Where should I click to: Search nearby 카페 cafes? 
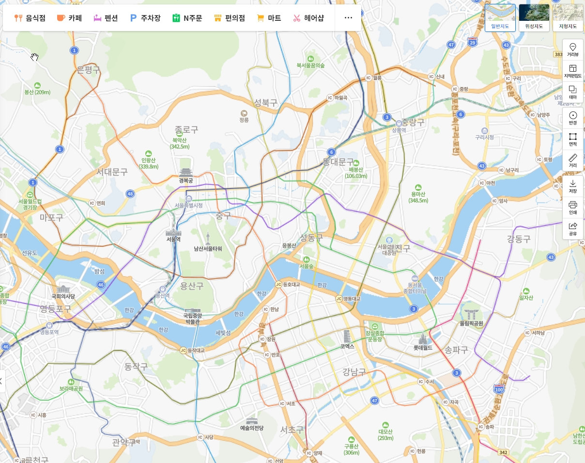[69, 18]
